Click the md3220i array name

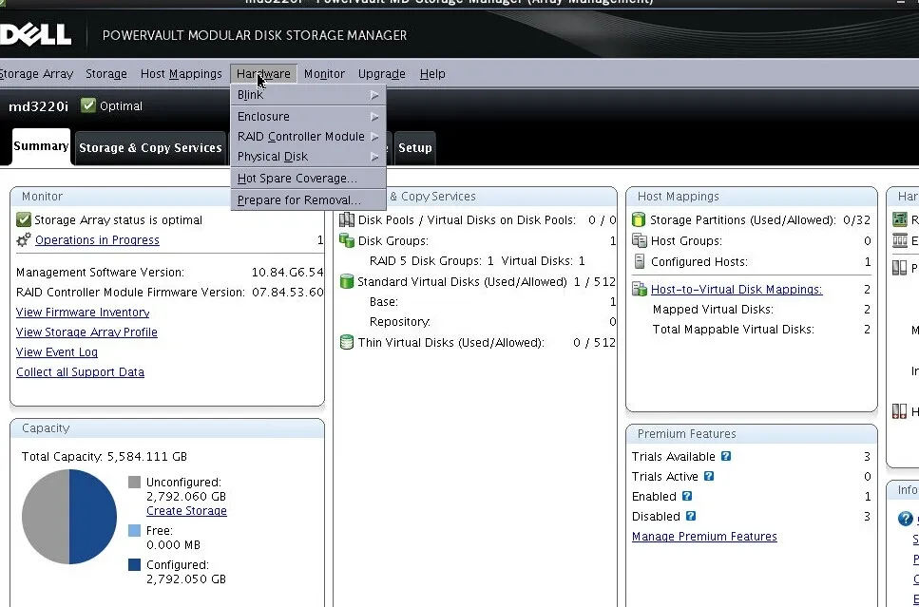[x=38, y=106]
